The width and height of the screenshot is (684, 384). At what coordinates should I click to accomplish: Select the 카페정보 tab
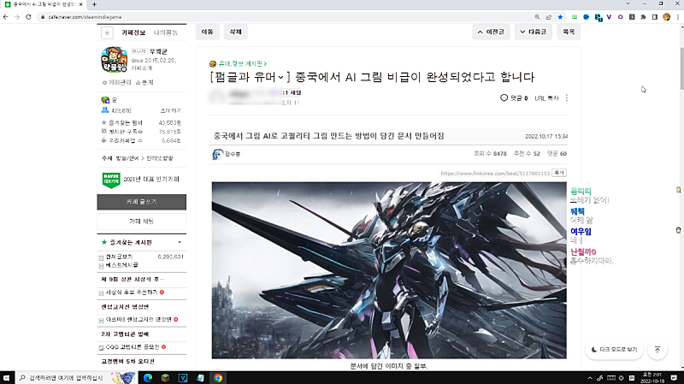click(x=133, y=32)
